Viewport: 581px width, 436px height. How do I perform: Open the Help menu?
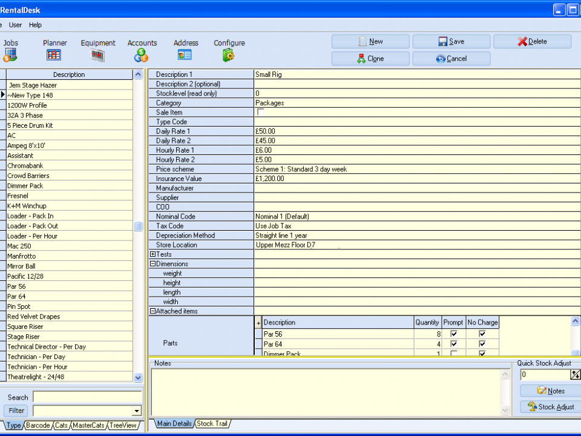[x=35, y=25]
